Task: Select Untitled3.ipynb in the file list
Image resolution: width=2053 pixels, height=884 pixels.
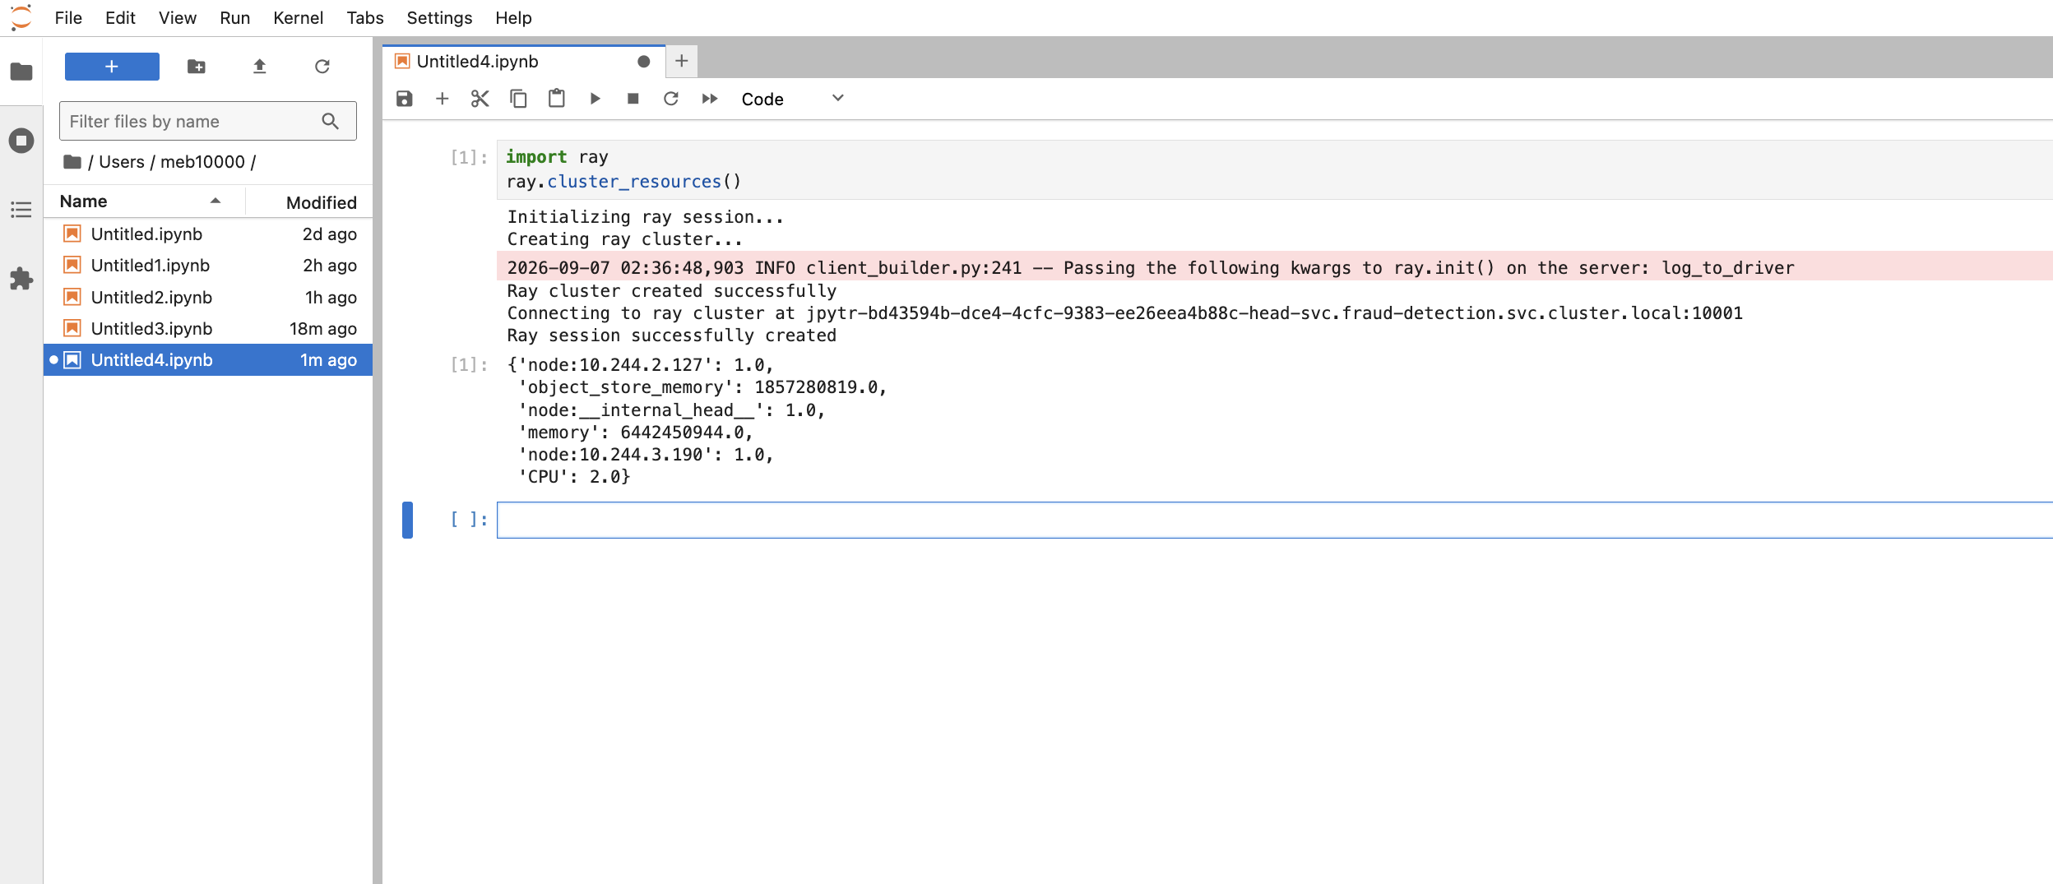Action: pos(208,329)
